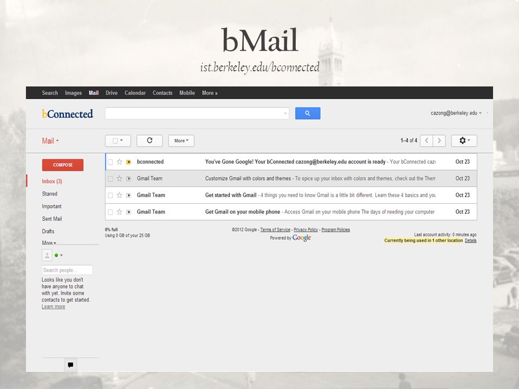Open the Drafts folder
This screenshot has height=389, width=519.
coord(48,231)
